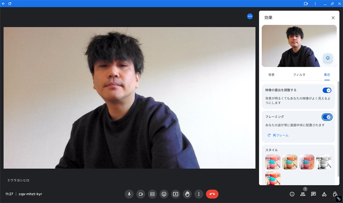Select the black-and-white cup style thumbnail
The image size is (343, 203).
click(324, 162)
